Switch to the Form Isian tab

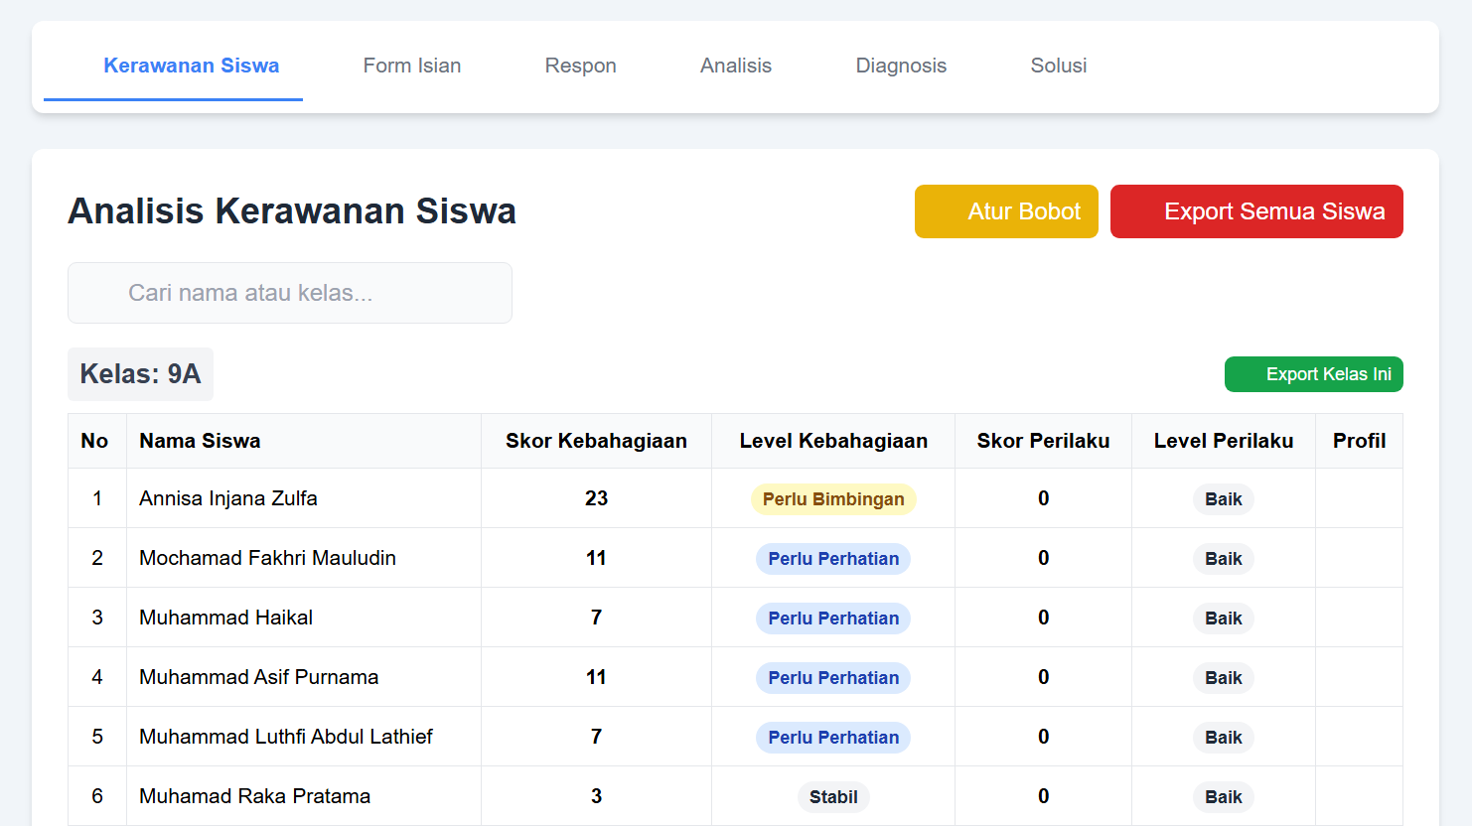click(411, 66)
